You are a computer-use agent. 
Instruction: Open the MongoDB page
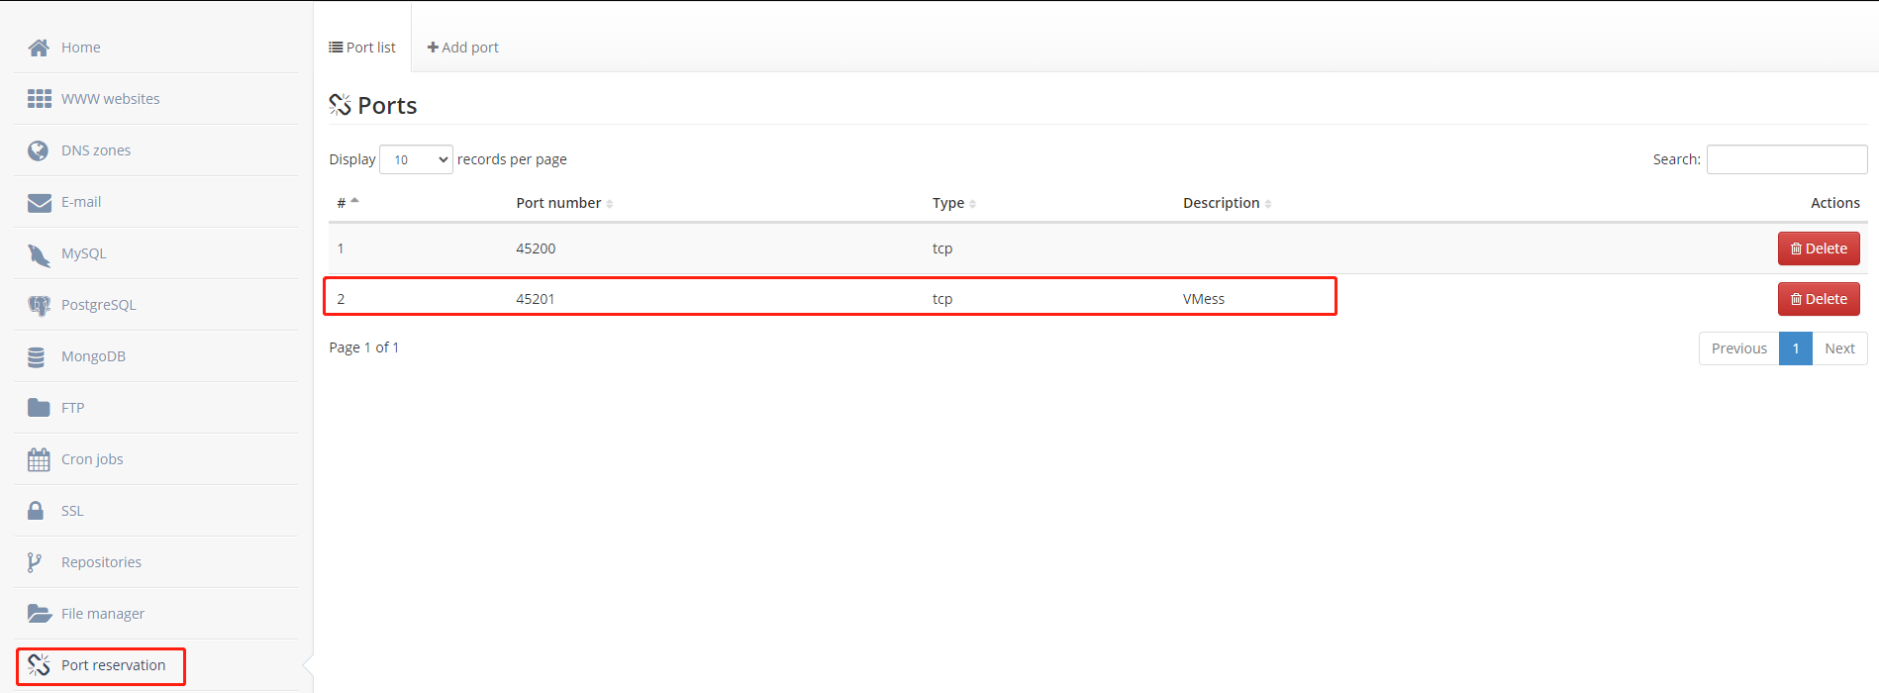click(93, 356)
